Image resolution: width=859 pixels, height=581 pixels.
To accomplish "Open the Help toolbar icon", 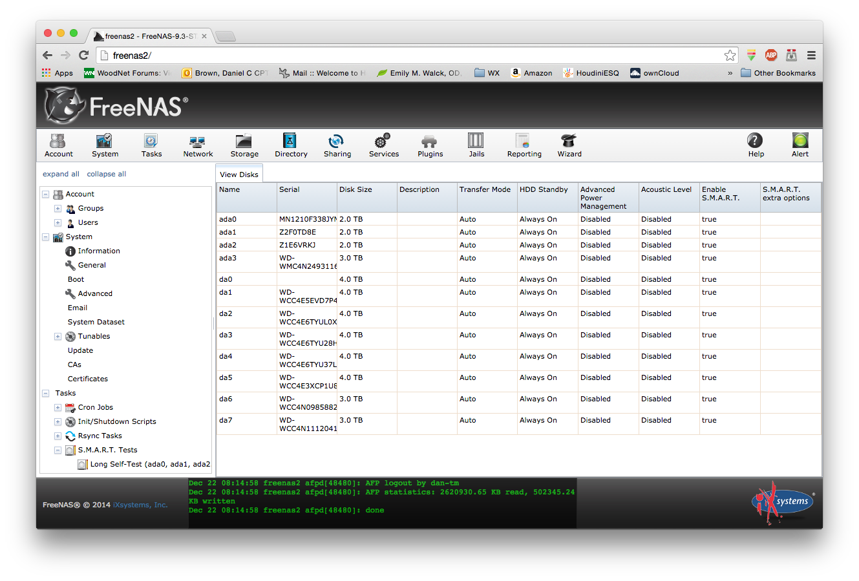I will click(x=756, y=145).
